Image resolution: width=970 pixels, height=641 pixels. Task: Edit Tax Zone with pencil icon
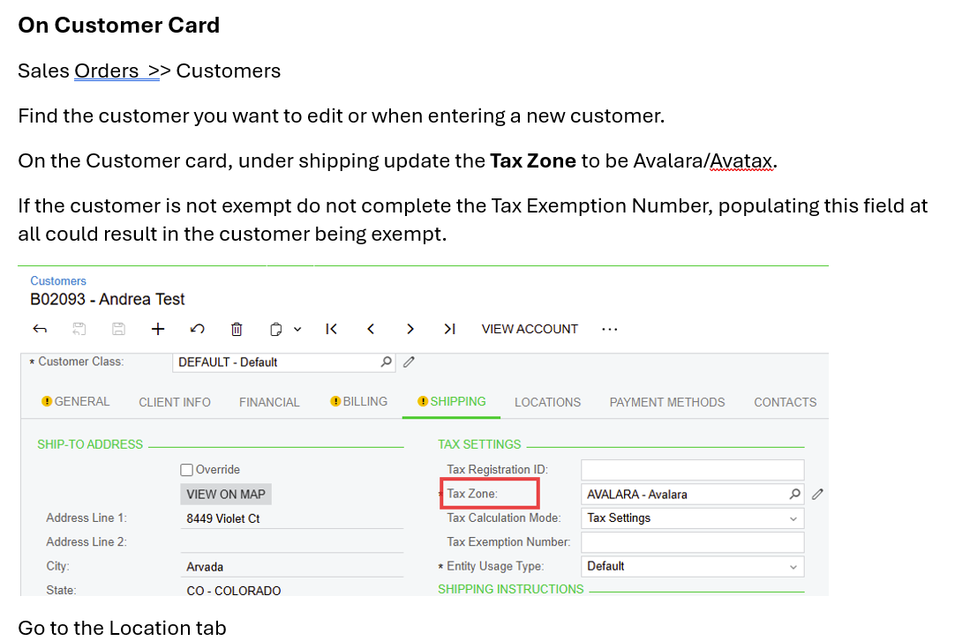coord(818,494)
